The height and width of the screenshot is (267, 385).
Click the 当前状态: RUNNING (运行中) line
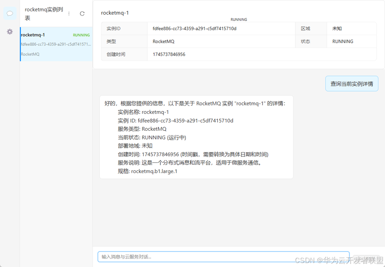pyautogui.click(x=152, y=138)
